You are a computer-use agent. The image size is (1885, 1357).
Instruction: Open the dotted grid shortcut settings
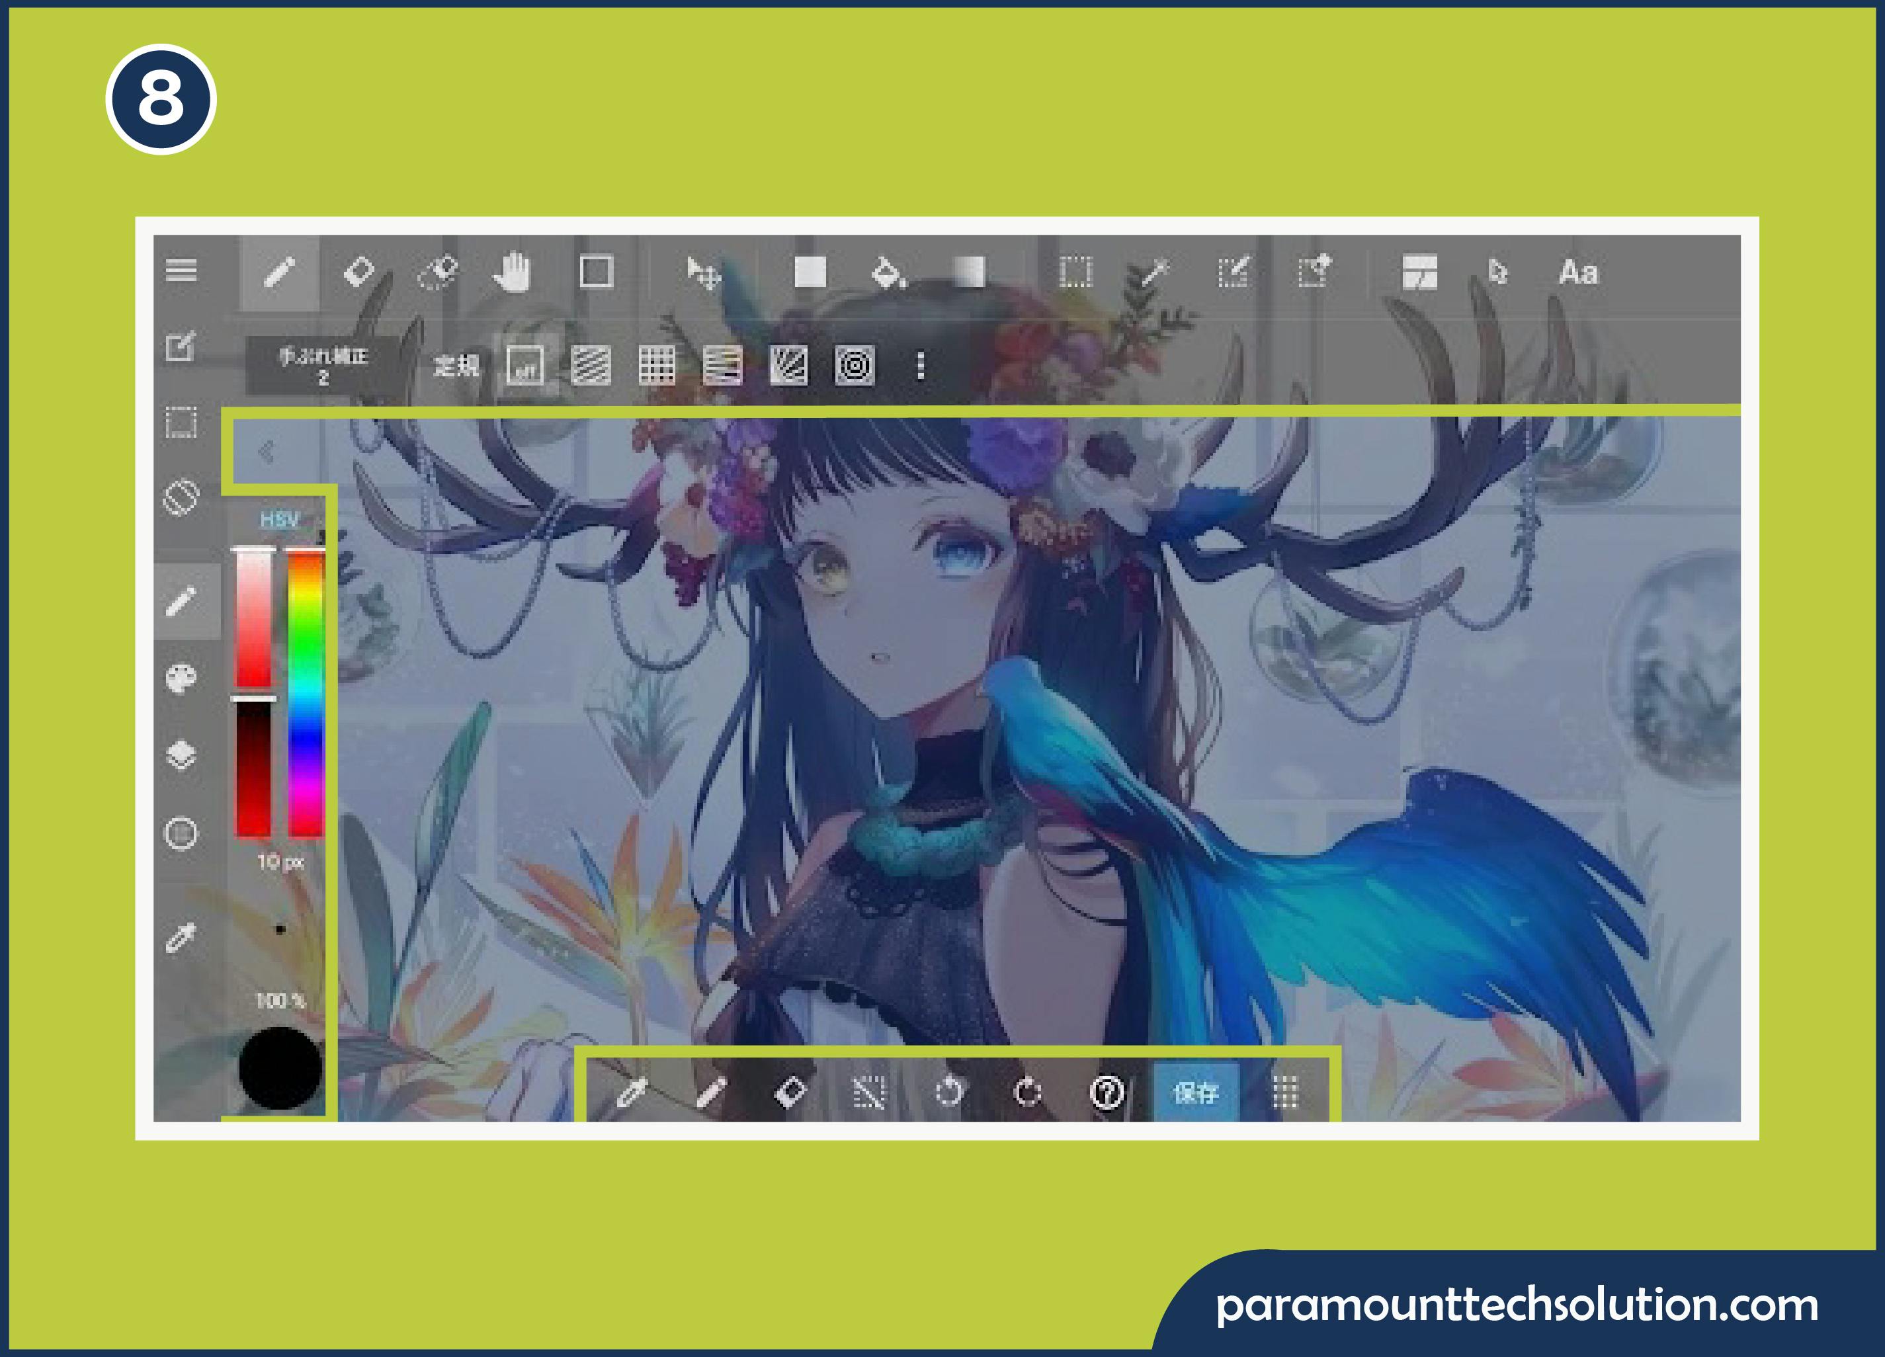point(1286,1092)
